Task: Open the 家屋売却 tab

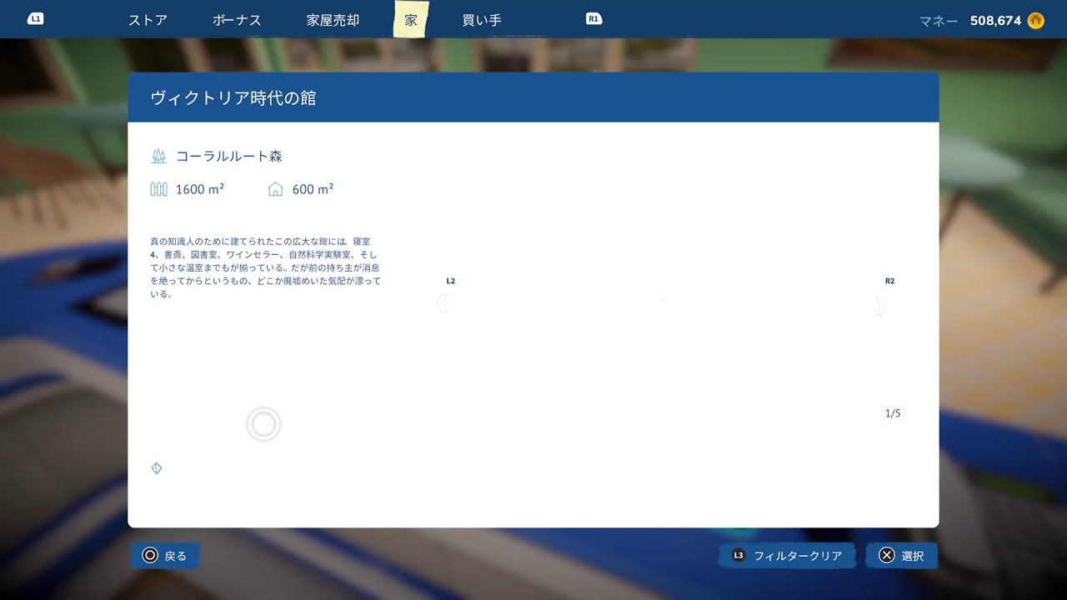Action: click(x=333, y=20)
